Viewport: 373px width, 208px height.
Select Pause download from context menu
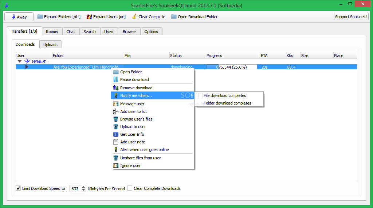153,79
